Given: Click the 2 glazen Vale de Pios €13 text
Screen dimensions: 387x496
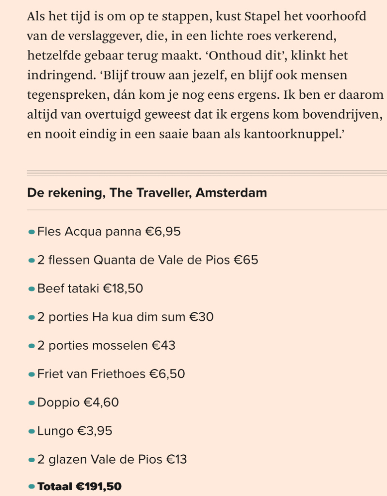Looking at the screenshot, I should (x=112, y=459).
